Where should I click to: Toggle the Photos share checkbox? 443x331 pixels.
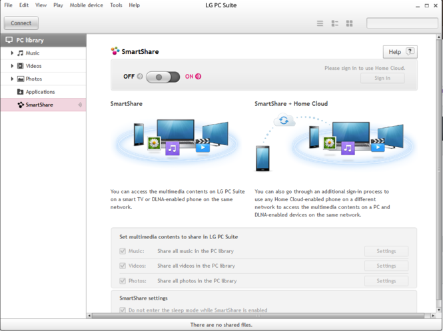(123, 281)
